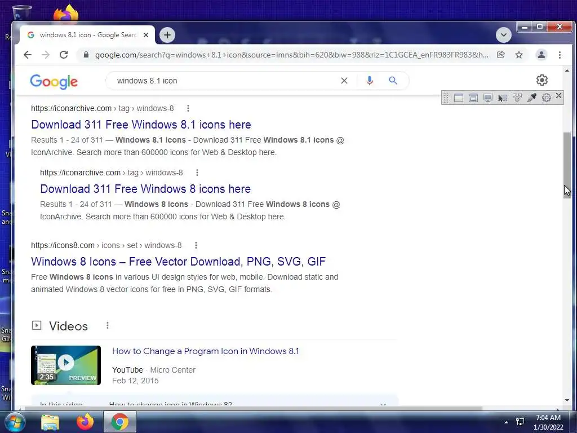Go forward using the browser arrow
This screenshot has height=433, width=577.
click(46, 55)
